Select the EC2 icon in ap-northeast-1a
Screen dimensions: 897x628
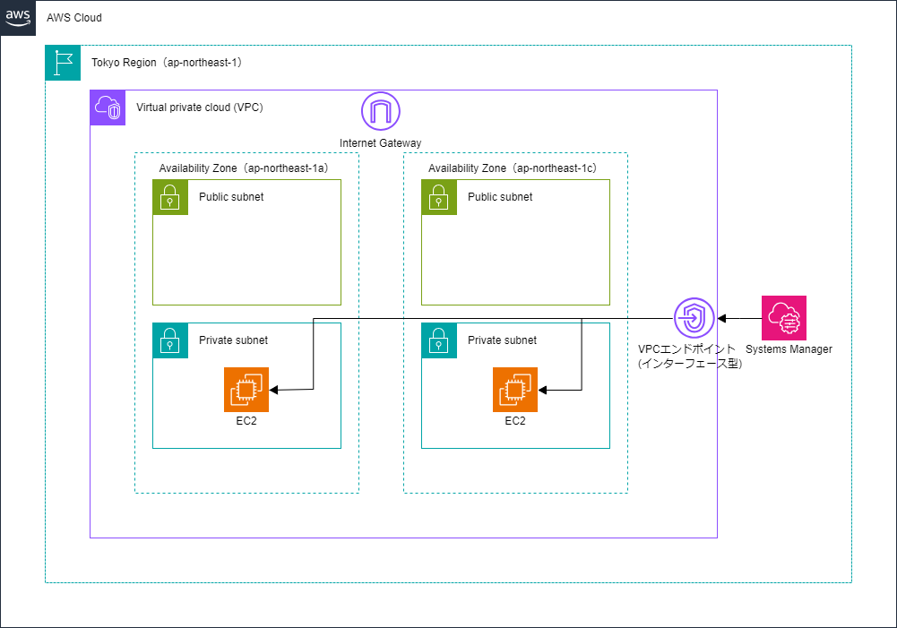(x=246, y=390)
